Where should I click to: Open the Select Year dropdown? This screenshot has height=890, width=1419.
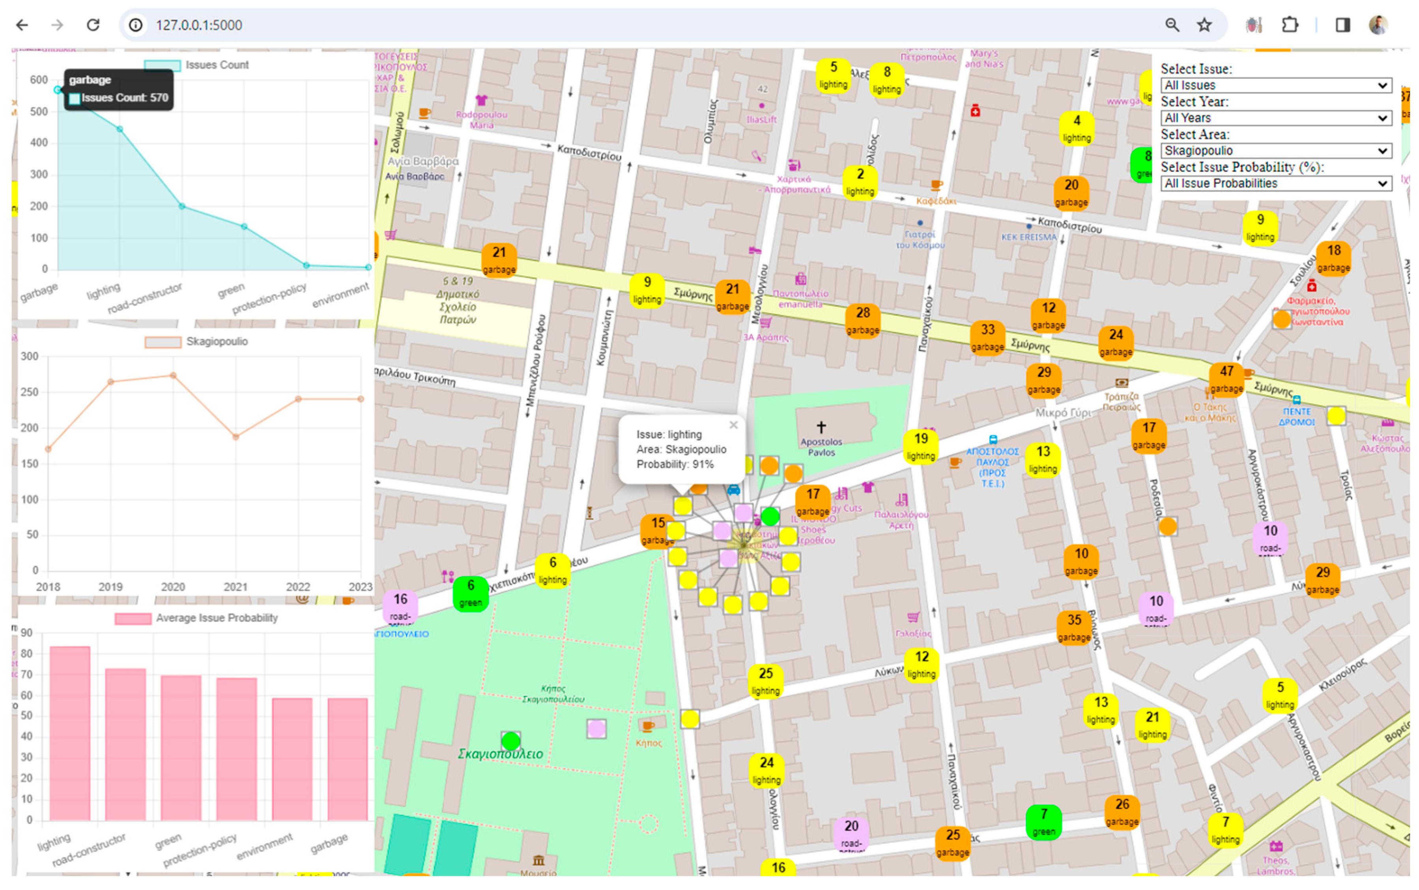(x=1275, y=118)
